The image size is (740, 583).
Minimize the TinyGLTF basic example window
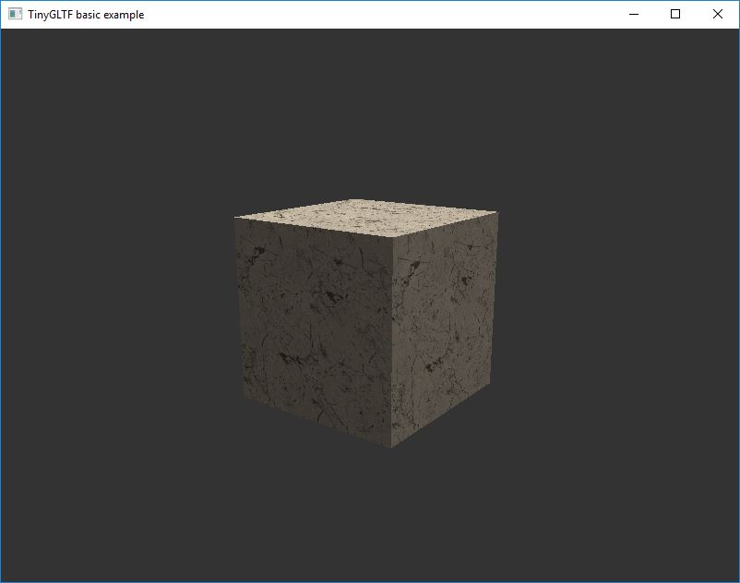[634, 14]
